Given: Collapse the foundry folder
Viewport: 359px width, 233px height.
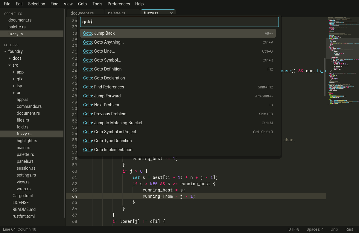Looking at the screenshot, I should (x=5, y=51).
